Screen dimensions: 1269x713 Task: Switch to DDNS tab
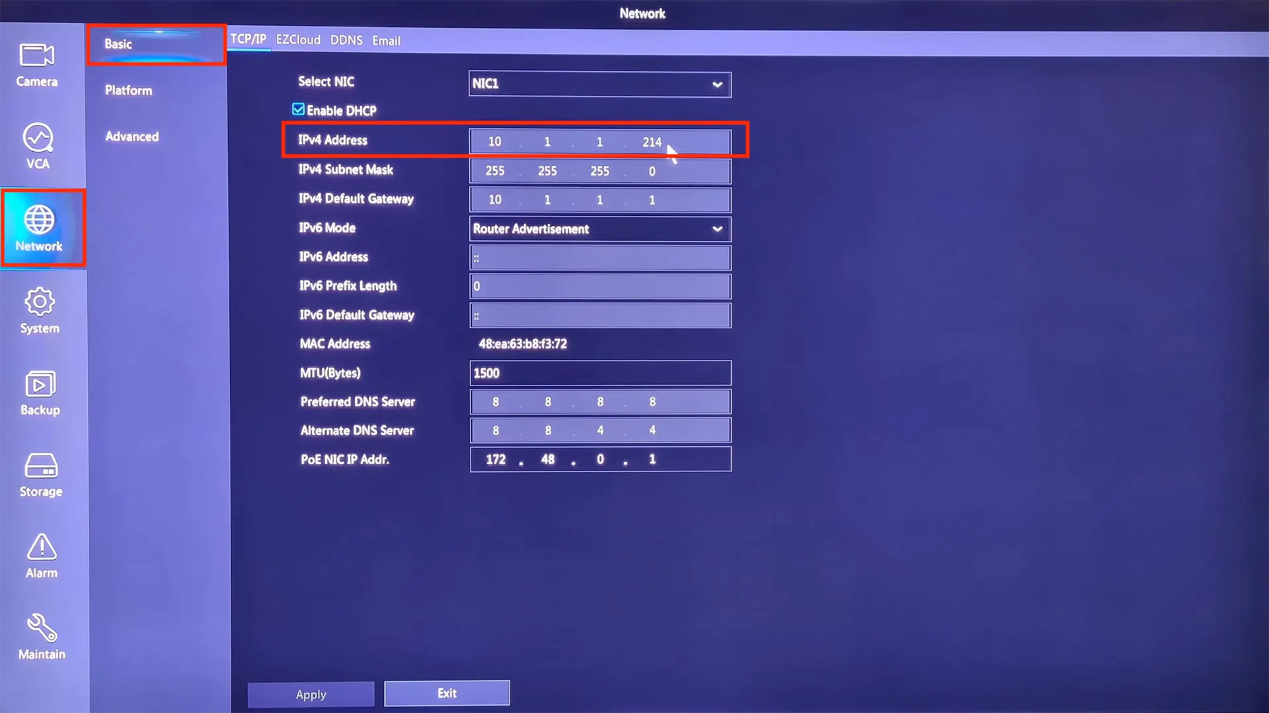pyautogui.click(x=345, y=39)
